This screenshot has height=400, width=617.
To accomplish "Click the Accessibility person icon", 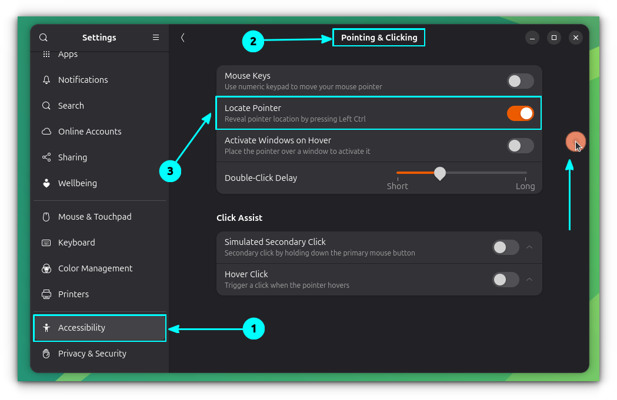I will (x=46, y=328).
